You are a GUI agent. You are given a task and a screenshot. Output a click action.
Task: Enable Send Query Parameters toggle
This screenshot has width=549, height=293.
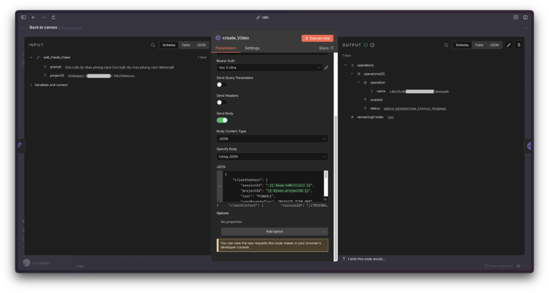[x=221, y=85]
